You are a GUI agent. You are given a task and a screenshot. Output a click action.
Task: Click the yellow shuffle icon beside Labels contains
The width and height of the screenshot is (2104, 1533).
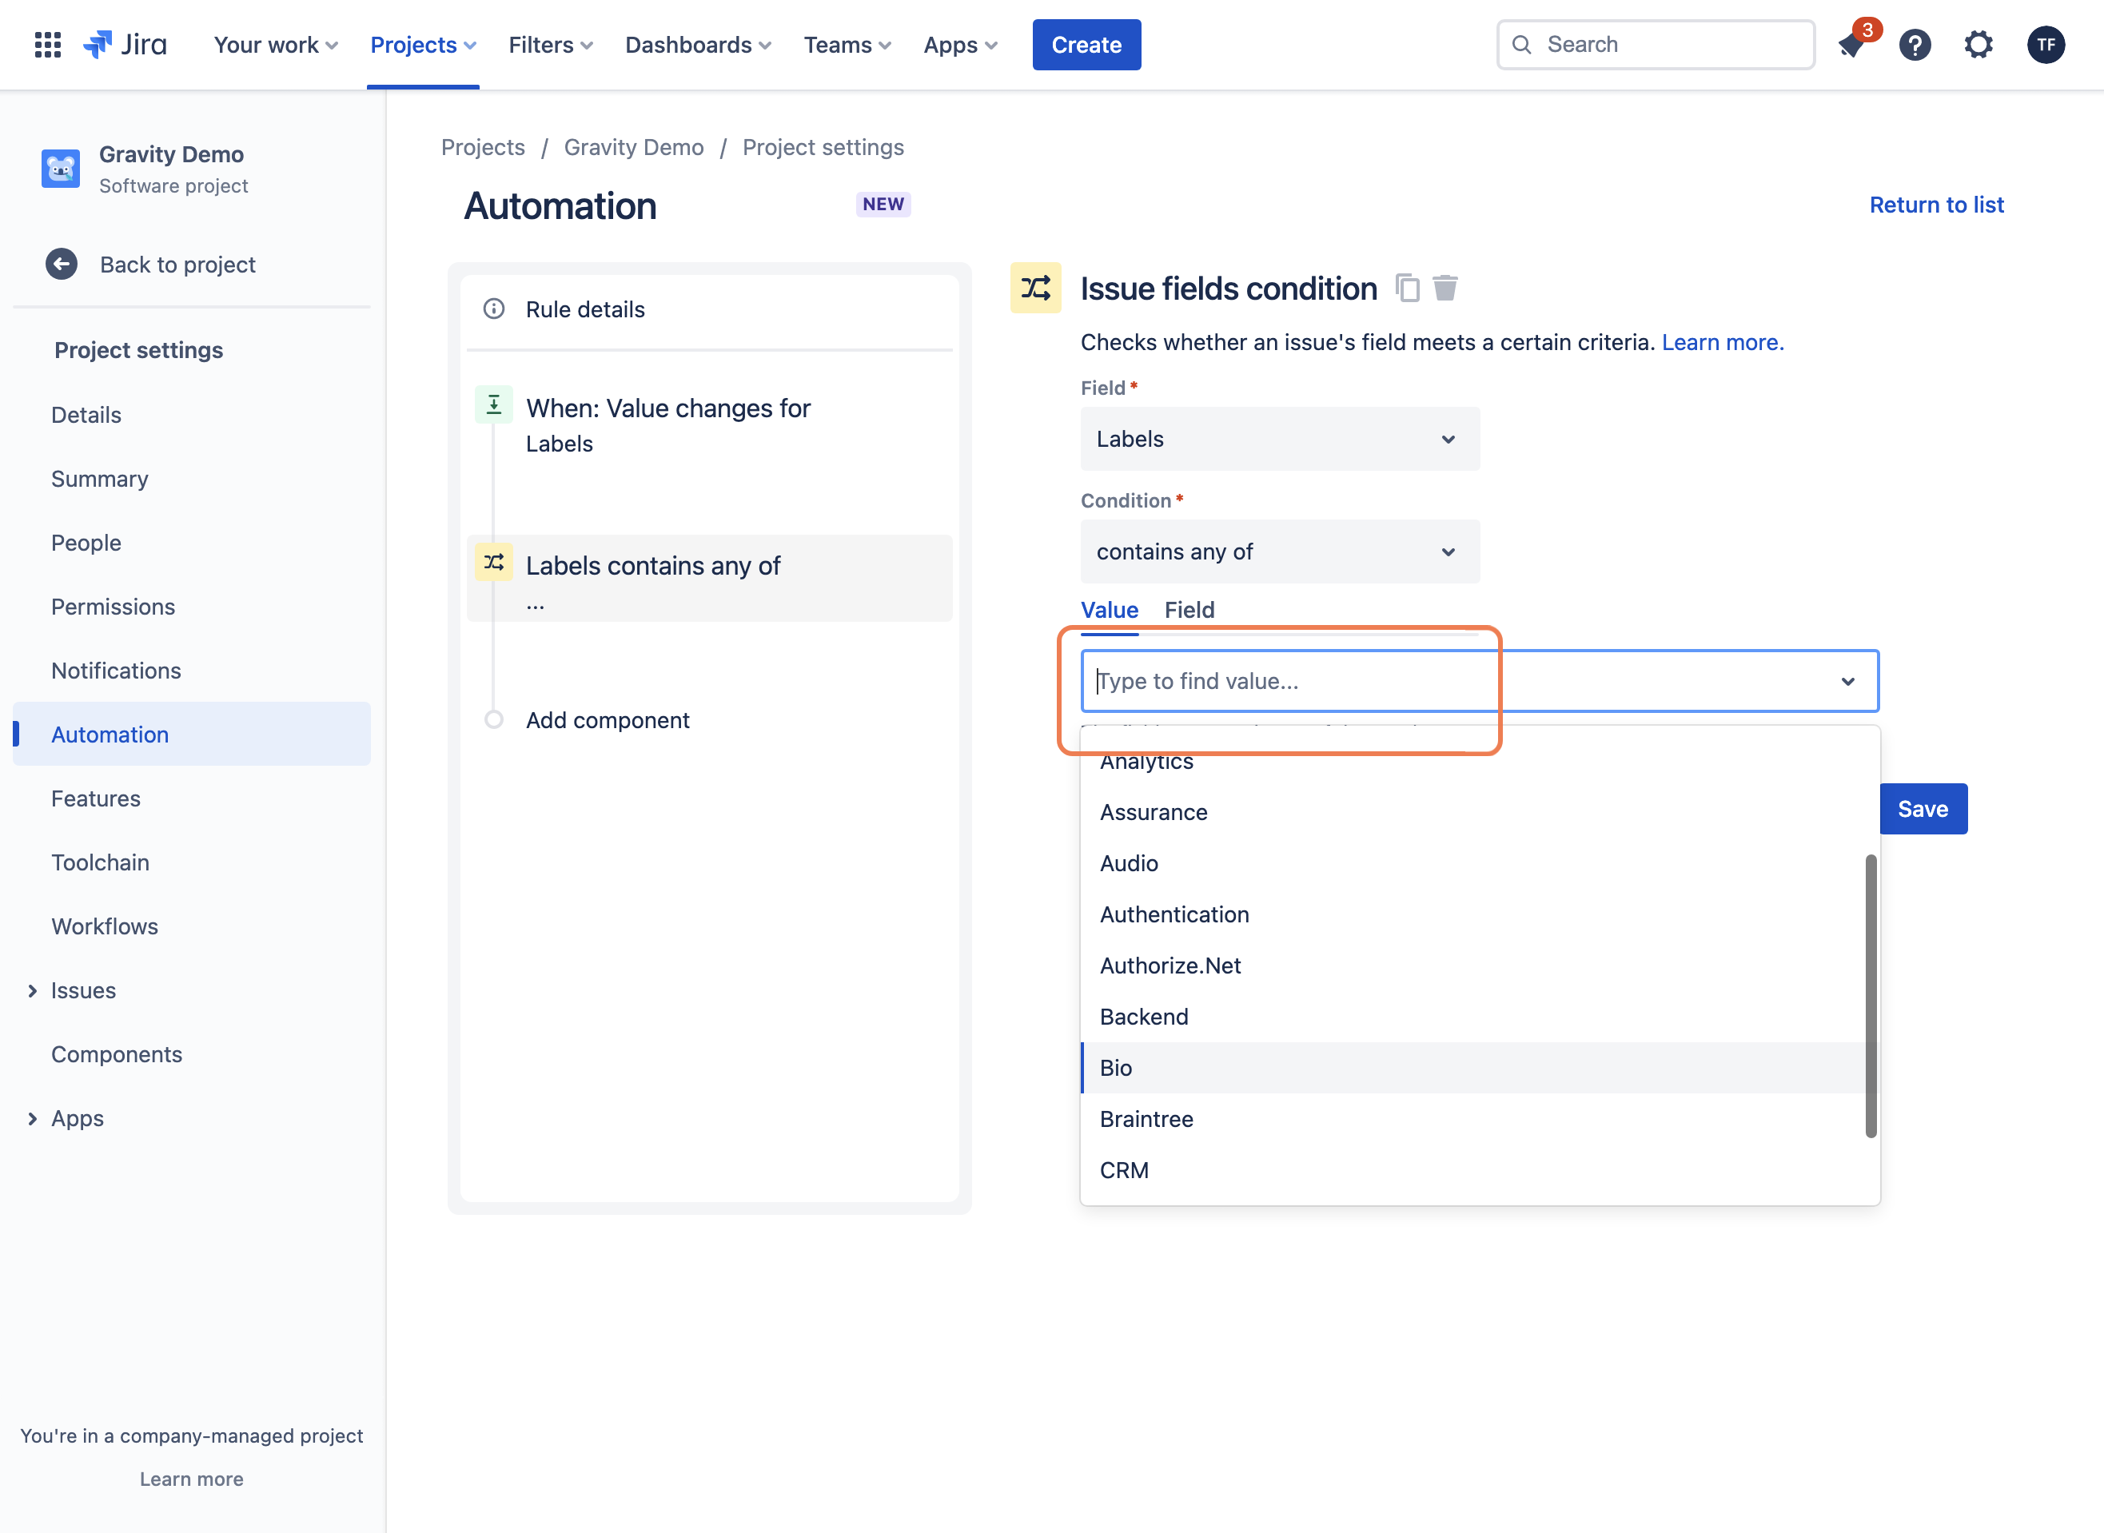[495, 563]
